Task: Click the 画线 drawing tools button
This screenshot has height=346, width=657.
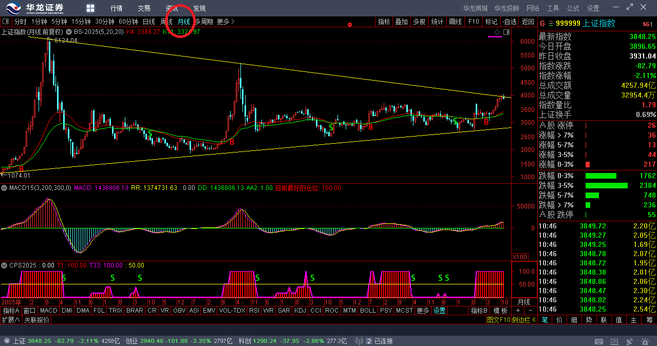Action: [x=455, y=22]
